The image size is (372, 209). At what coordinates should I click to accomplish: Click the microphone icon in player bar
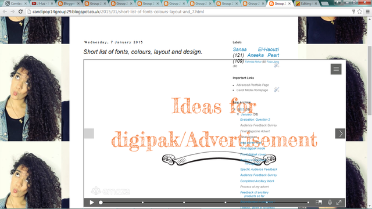tap(330, 203)
